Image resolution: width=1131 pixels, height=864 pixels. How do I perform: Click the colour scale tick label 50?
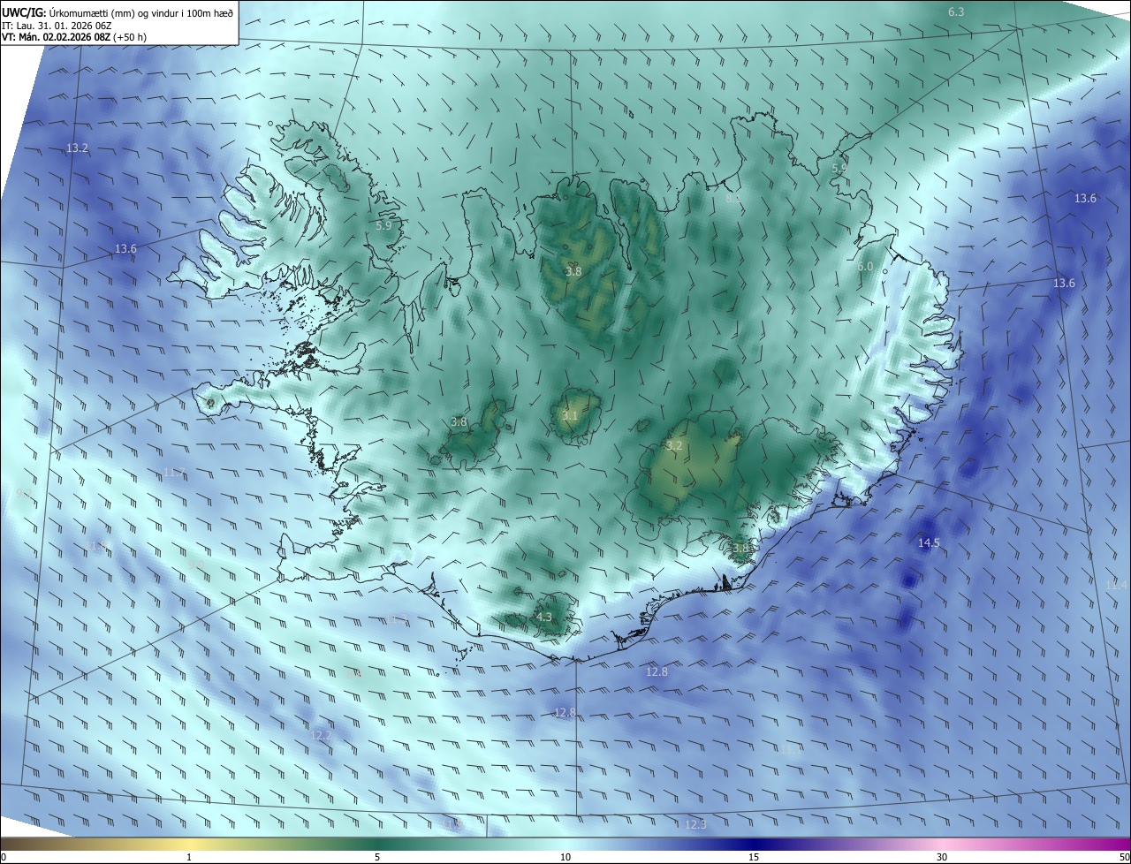coord(1124,857)
